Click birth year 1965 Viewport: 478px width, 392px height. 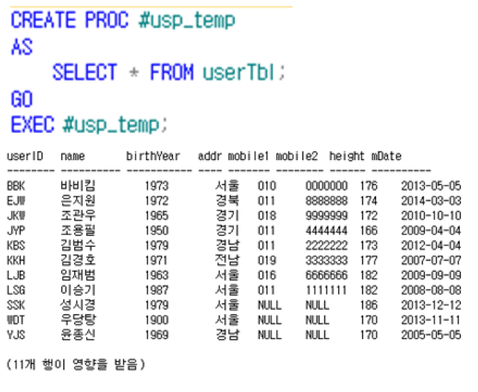[157, 216]
